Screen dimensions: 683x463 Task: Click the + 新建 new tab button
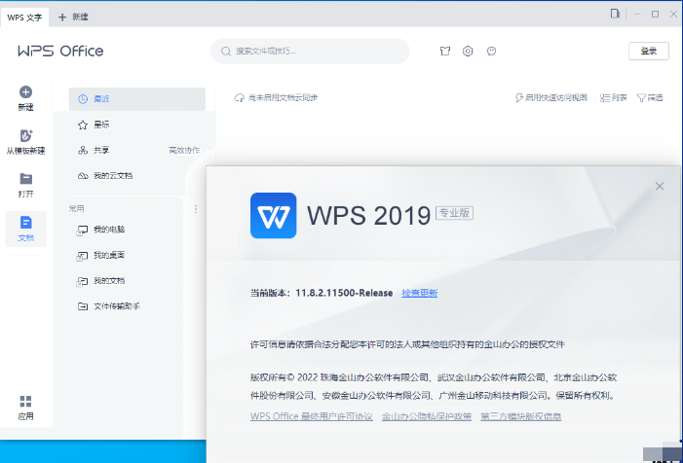pos(73,17)
